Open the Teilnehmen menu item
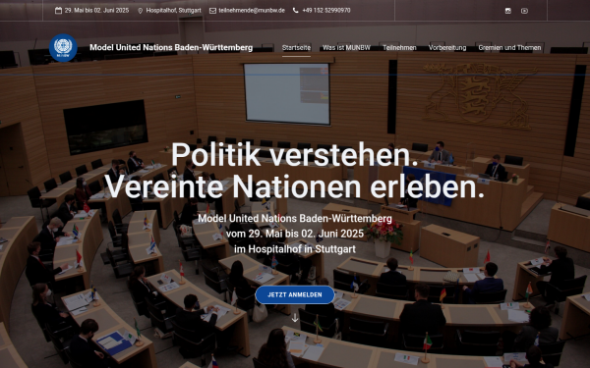 (x=399, y=48)
